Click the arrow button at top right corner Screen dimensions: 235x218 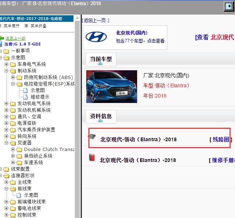pyautogui.click(x=229, y=6)
